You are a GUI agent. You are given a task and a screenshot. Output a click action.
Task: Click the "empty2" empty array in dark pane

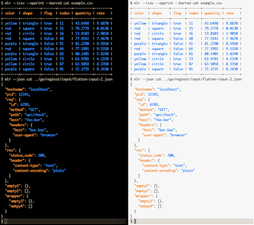[26, 191]
